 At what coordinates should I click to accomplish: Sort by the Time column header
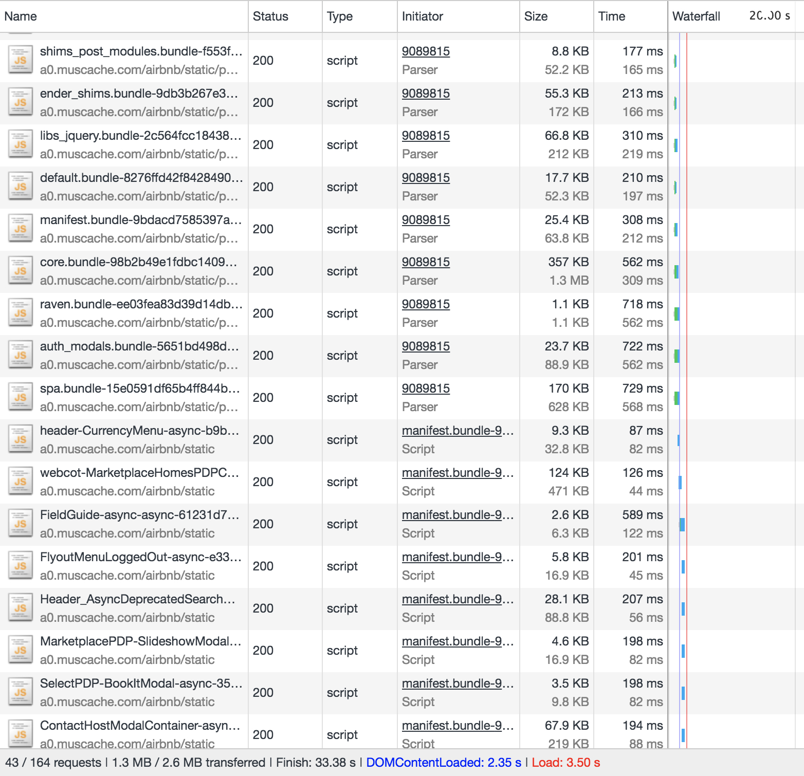pyautogui.click(x=631, y=16)
